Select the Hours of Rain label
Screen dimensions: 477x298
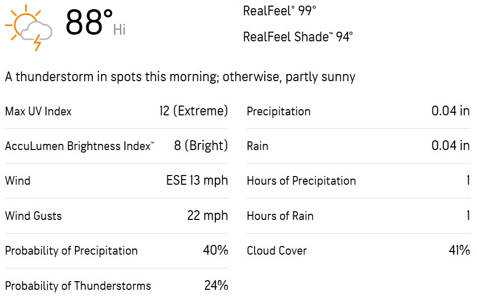click(x=280, y=216)
